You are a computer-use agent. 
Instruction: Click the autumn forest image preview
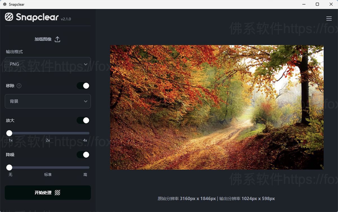click(x=217, y=107)
